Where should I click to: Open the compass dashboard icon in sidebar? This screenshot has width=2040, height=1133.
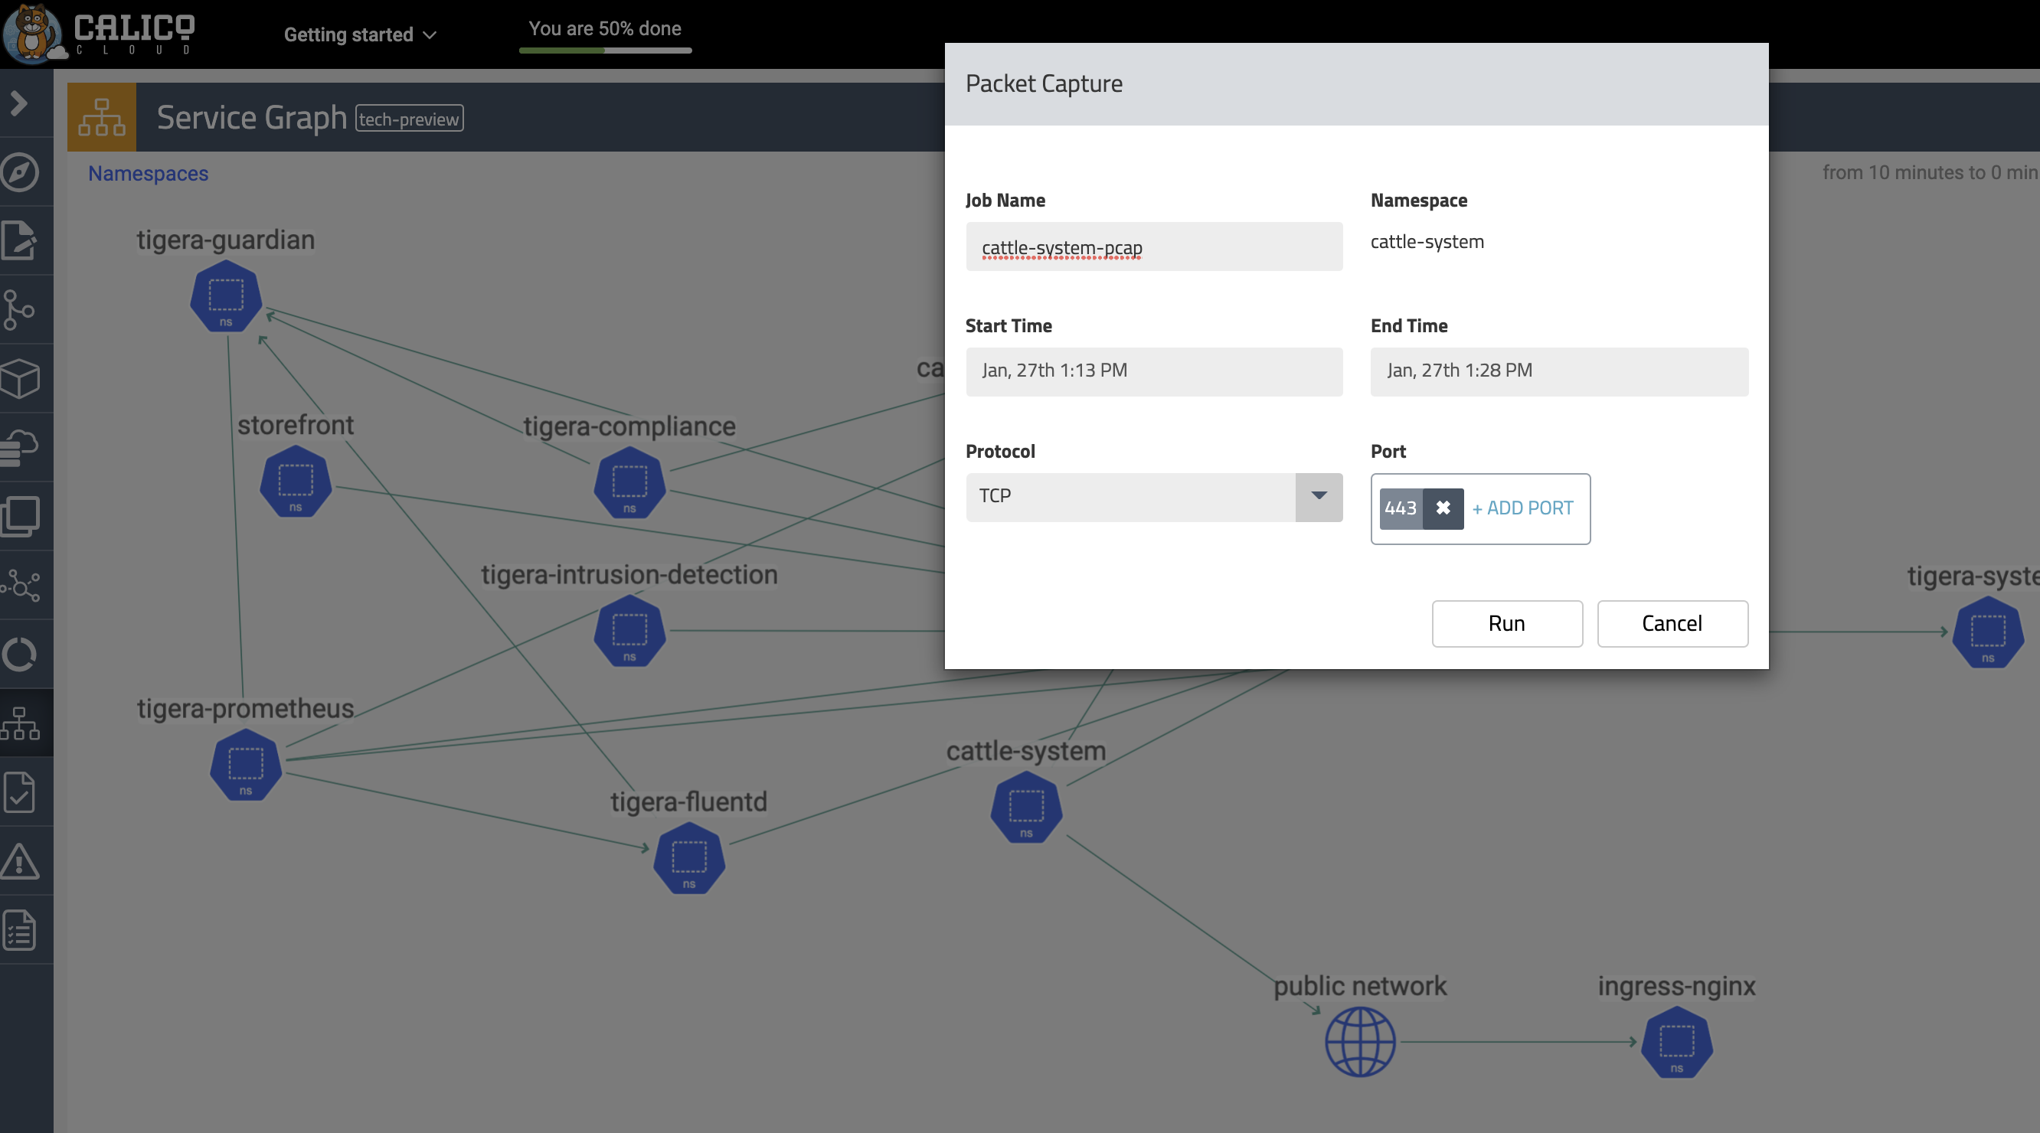[x=20, y=172]
